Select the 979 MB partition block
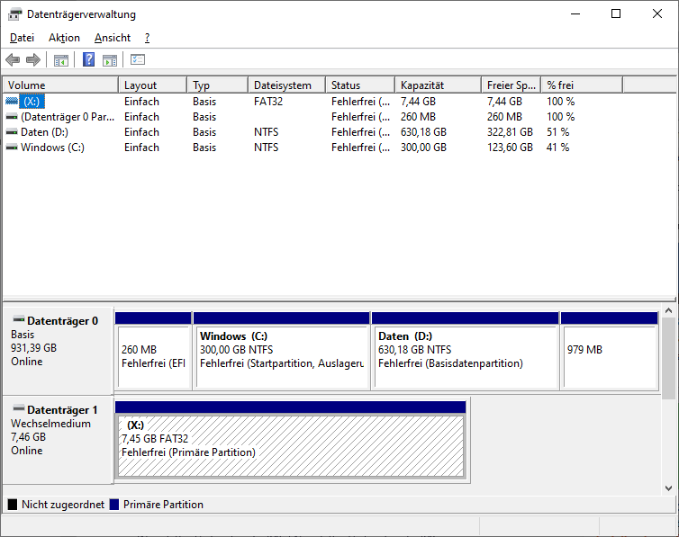This screenshot has width=679, height=537. (x=610, y=351)
